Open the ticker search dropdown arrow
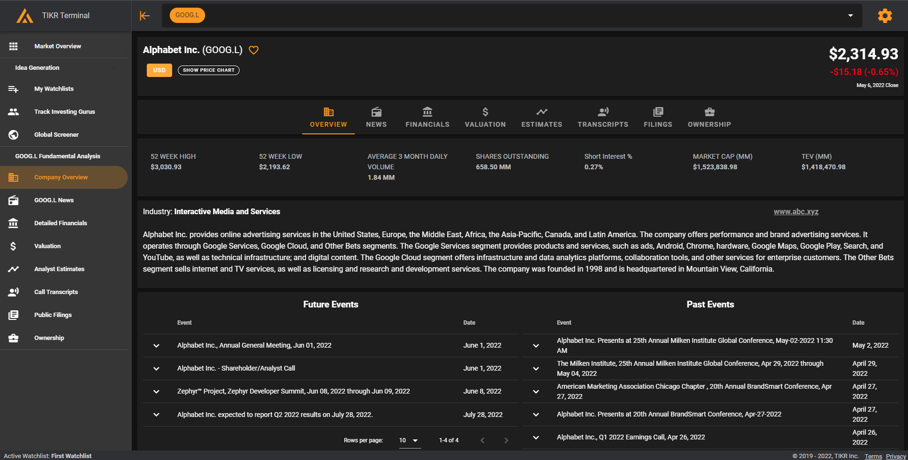Viewport: 908px width, 460px height. pyautogui.click(x=851, y=15)
